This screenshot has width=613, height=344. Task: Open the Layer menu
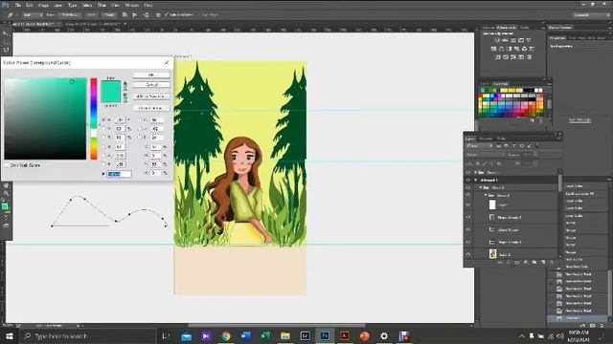coord(57,5)
